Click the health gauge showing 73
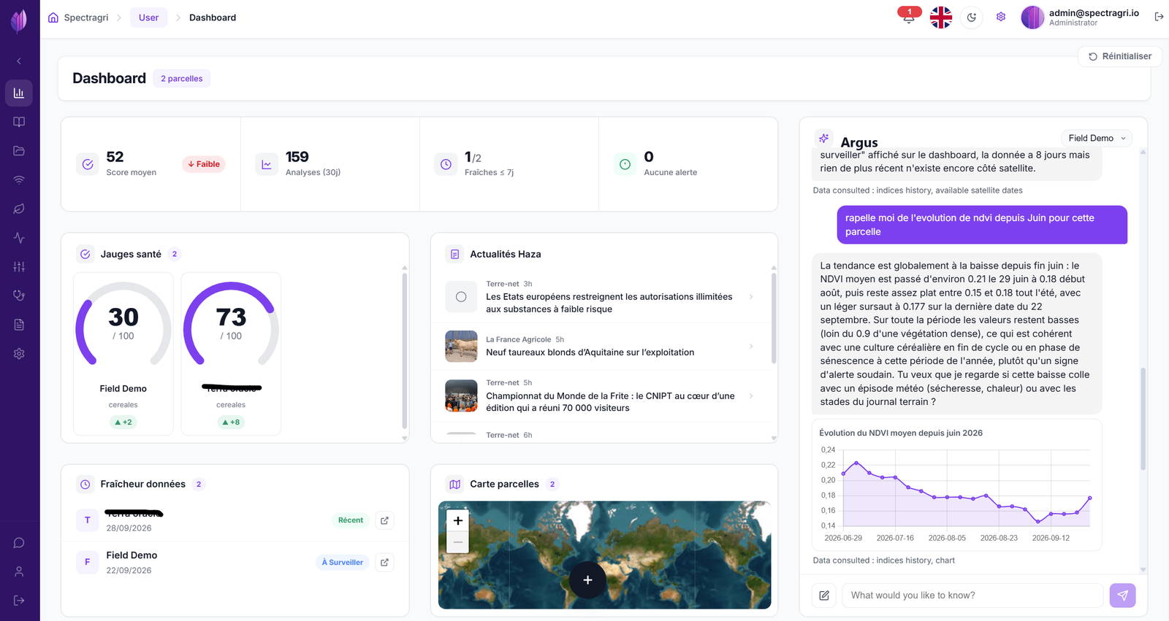 [231, 354]
